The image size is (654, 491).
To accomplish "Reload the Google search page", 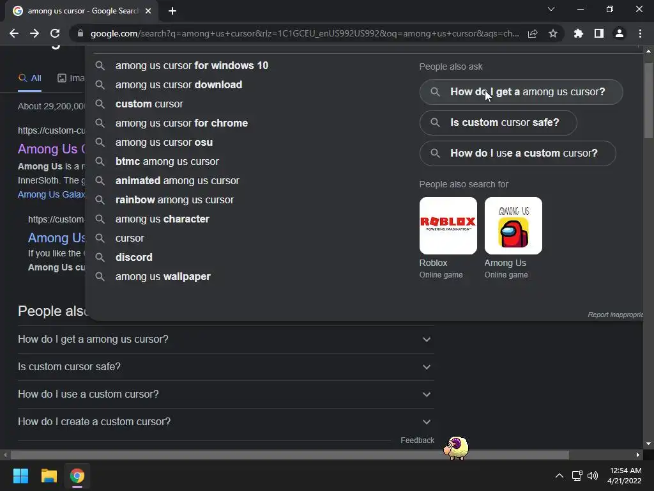I will coord(55,33).
